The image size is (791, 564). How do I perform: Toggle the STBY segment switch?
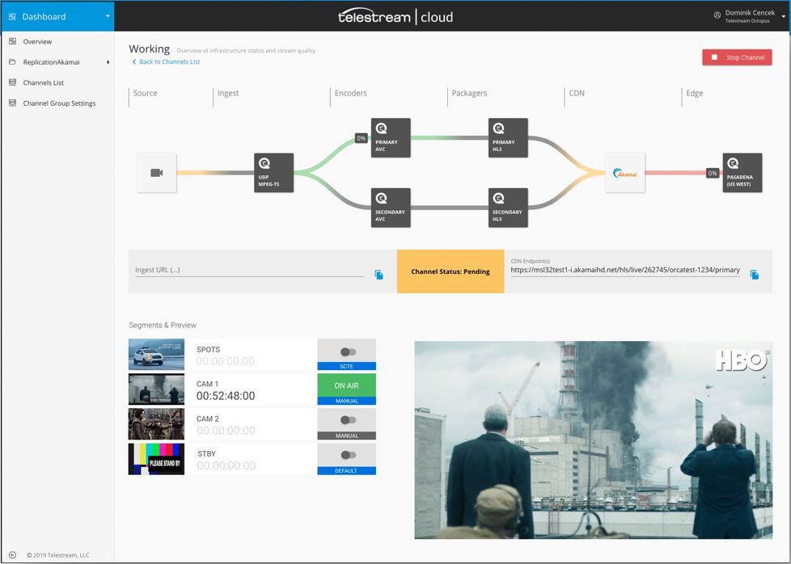348,455
